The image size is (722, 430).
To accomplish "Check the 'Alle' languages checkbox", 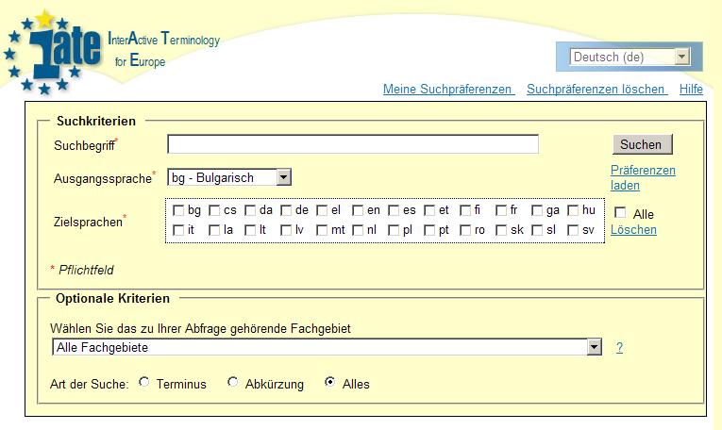I will click(620, 212).
